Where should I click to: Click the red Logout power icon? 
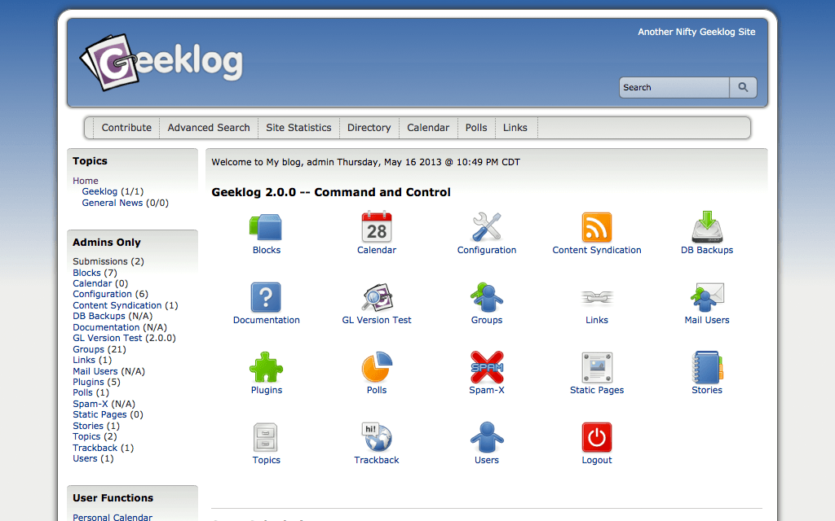click(x=597, y=437)
